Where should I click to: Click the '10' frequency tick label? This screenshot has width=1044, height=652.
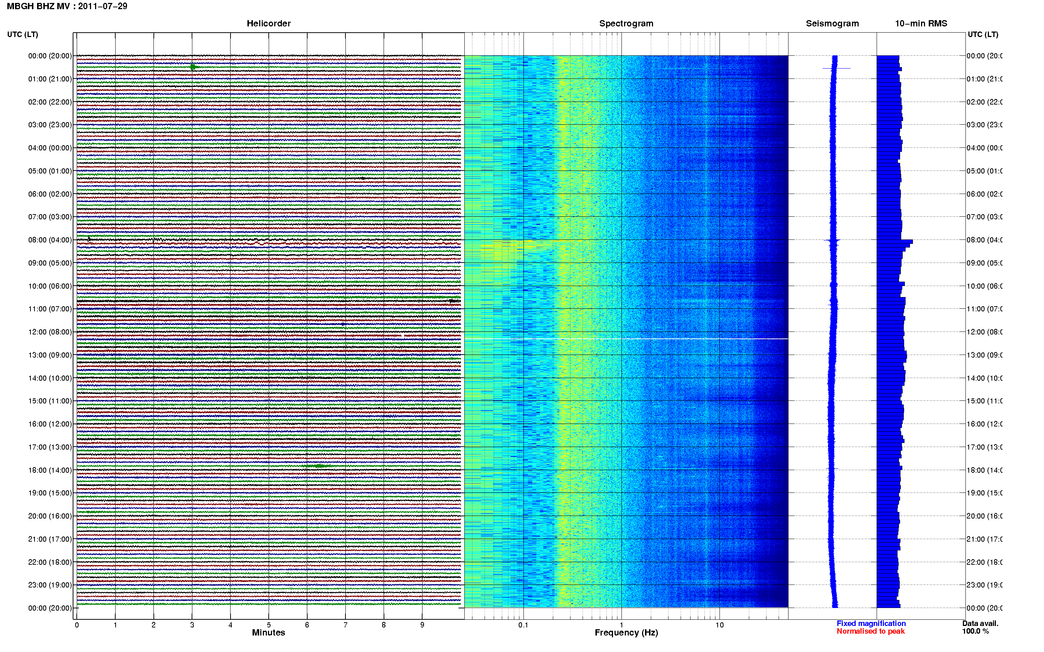(719, 625)
